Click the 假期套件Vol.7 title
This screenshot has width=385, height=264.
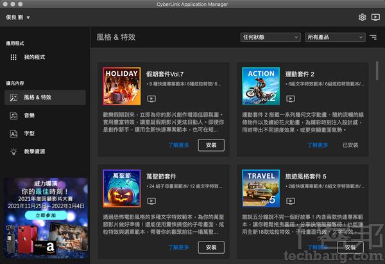165,75
